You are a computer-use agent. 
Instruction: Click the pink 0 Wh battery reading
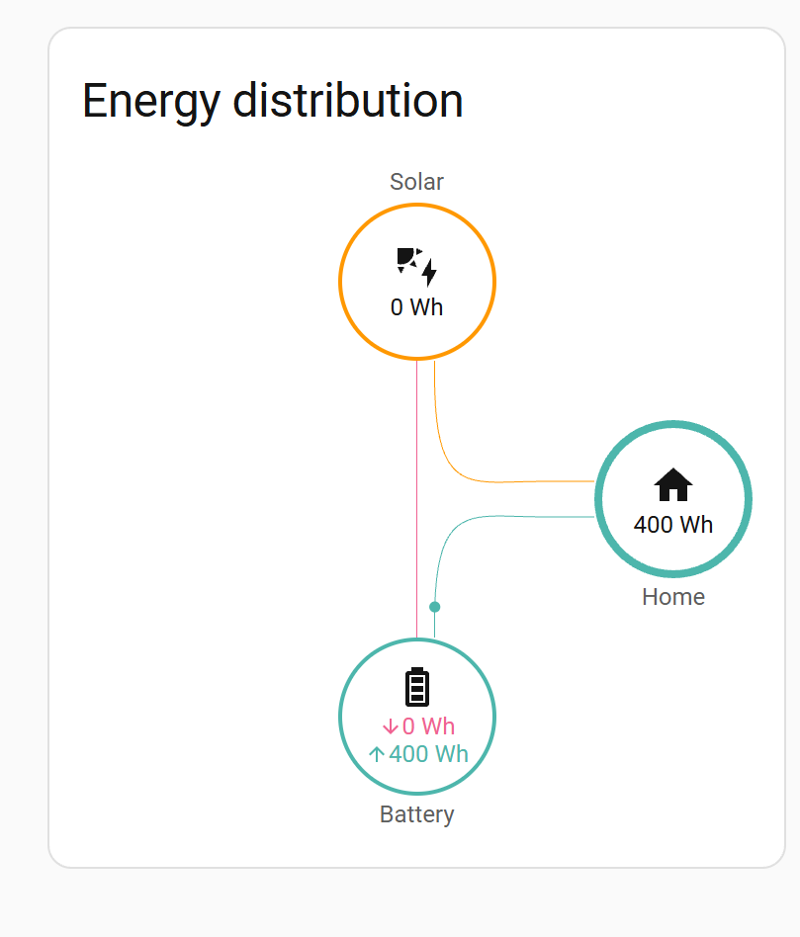tap(428, 726)
